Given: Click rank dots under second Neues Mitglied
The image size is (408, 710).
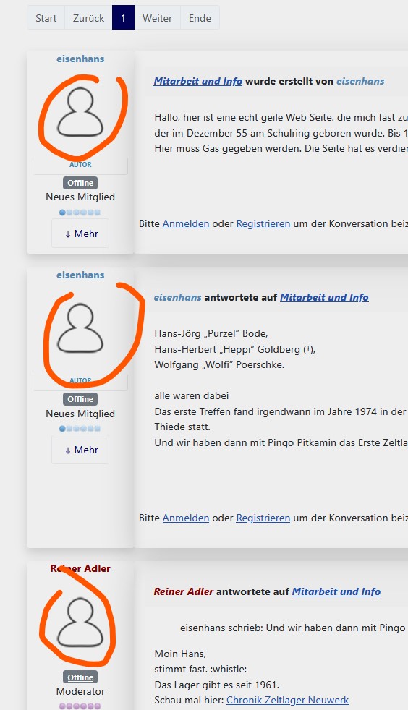Looking at the screenshot, I should click(x=80, y=428).
